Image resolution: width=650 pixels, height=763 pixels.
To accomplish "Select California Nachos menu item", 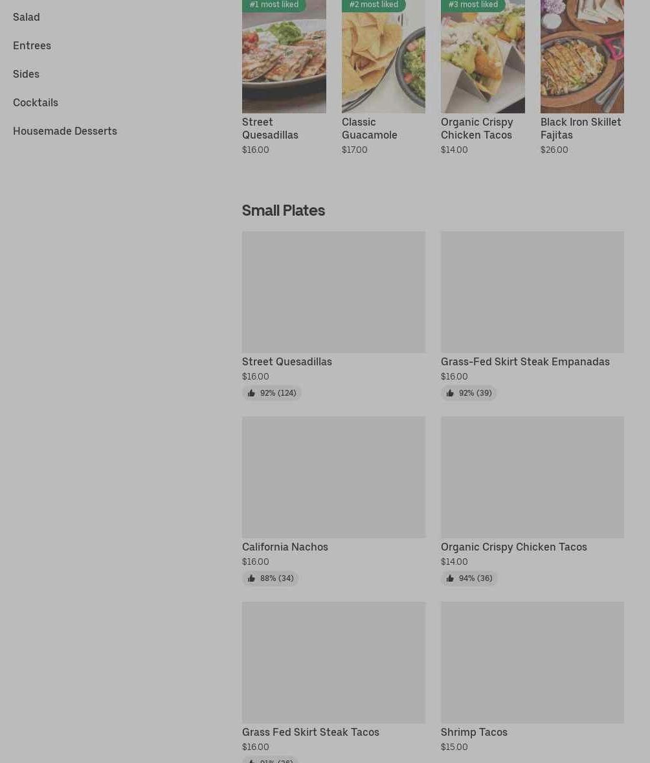I will [285, 547].
